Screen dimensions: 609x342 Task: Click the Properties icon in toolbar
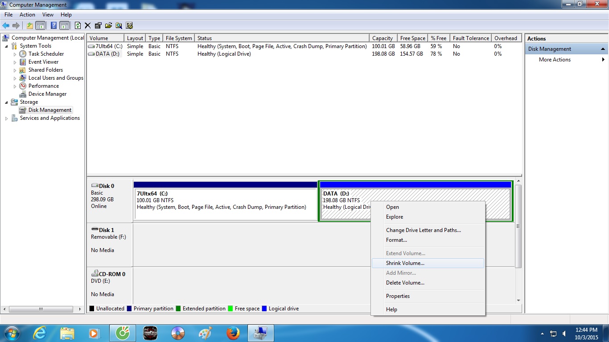coord(98,25)
